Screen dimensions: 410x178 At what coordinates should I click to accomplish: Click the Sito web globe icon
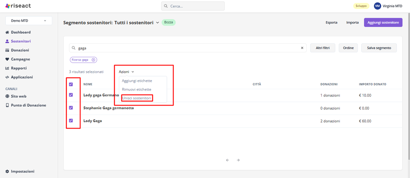coord(7,97)
